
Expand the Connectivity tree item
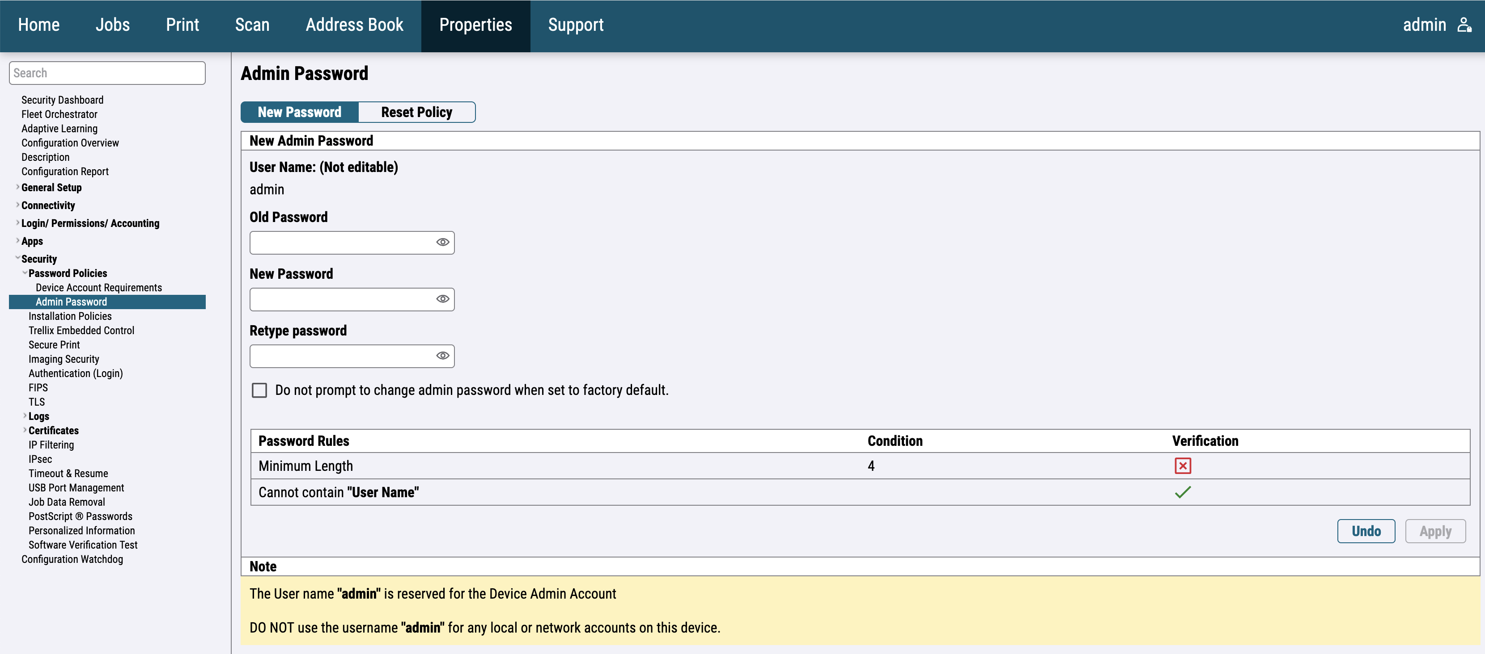tap(17, 205)
